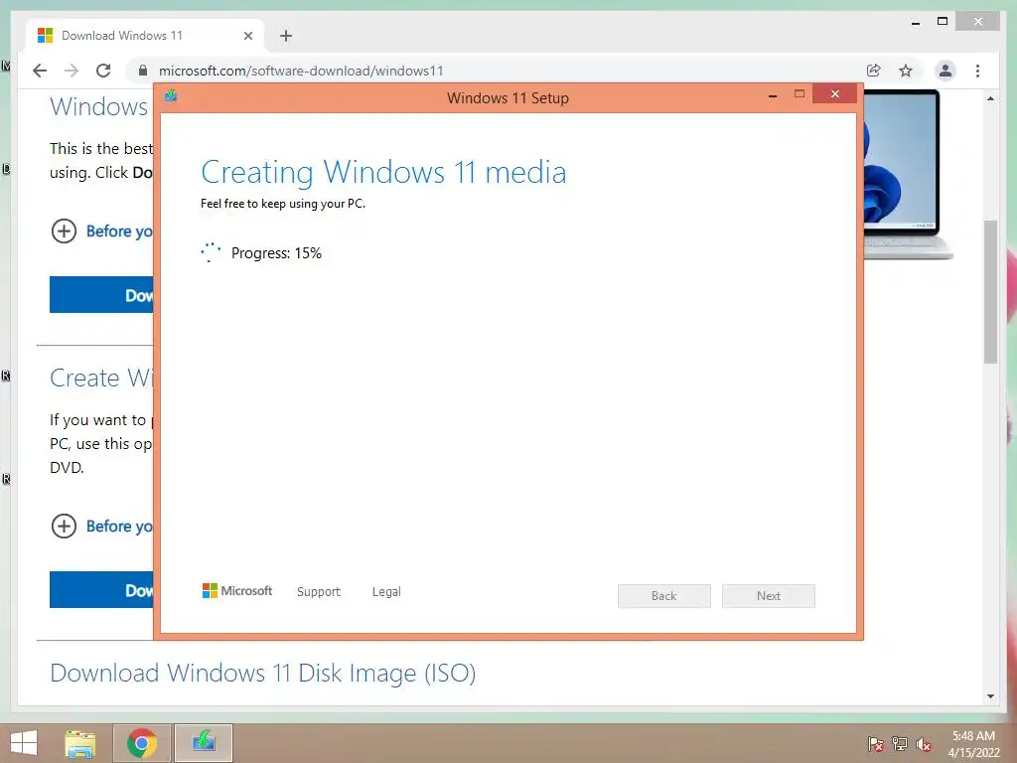Select the Download Windows 11 tab

coord(145,36)
